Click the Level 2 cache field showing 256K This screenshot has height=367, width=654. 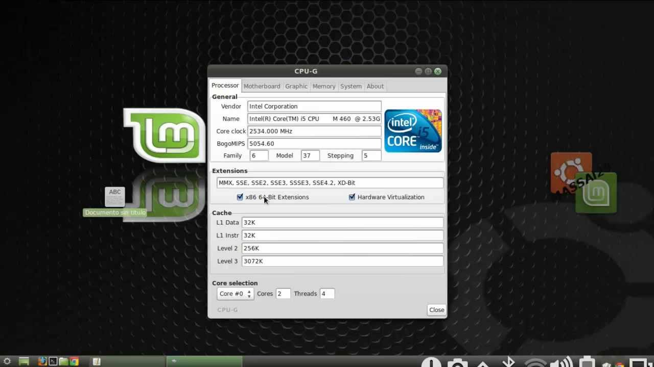[x=342, y=248]
